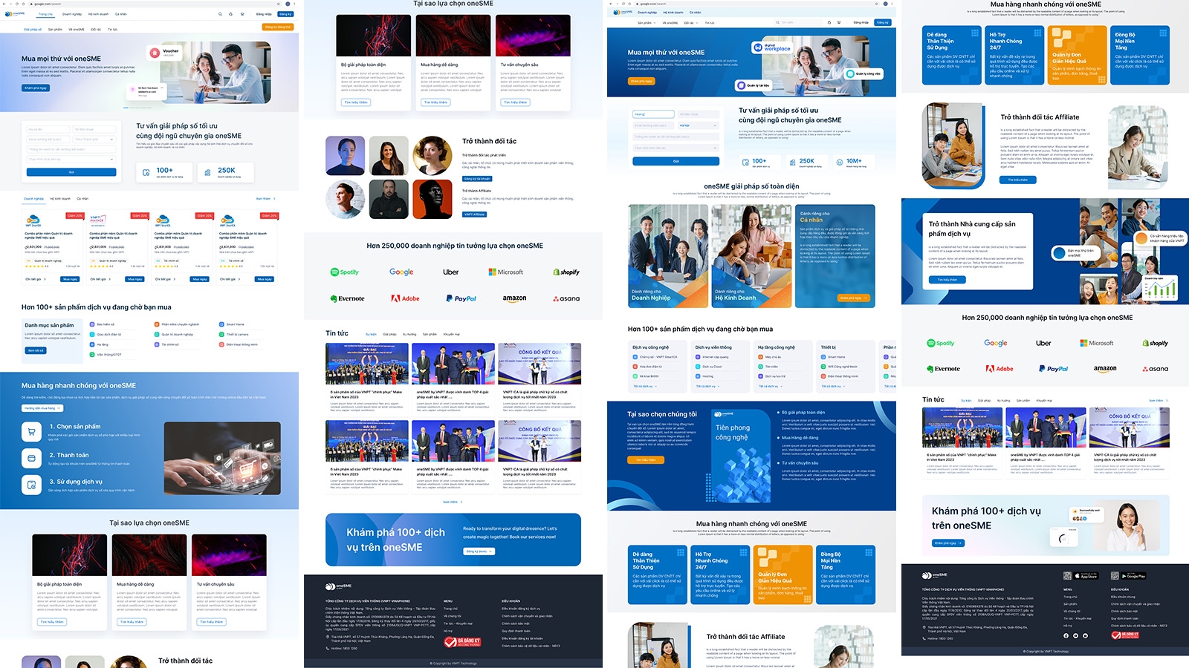
Task: Click the Google Play badge in fourth mockup footer
Action: [1133, 576]
